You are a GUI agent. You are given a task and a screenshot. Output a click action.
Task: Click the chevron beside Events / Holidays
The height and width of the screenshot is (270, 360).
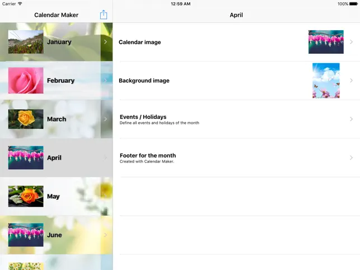click(351, 119)
